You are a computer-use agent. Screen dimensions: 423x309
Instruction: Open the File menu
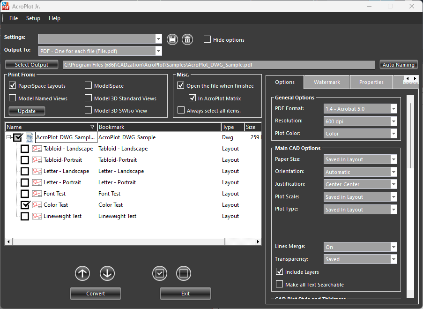[14, 18]
